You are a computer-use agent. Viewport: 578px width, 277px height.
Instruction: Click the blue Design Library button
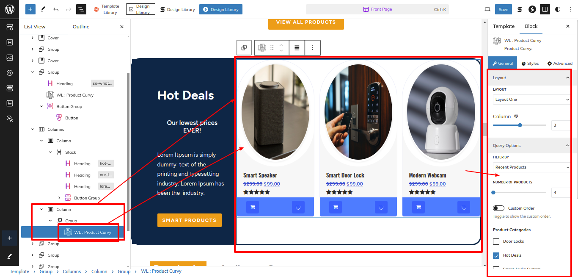click(221, 9)
